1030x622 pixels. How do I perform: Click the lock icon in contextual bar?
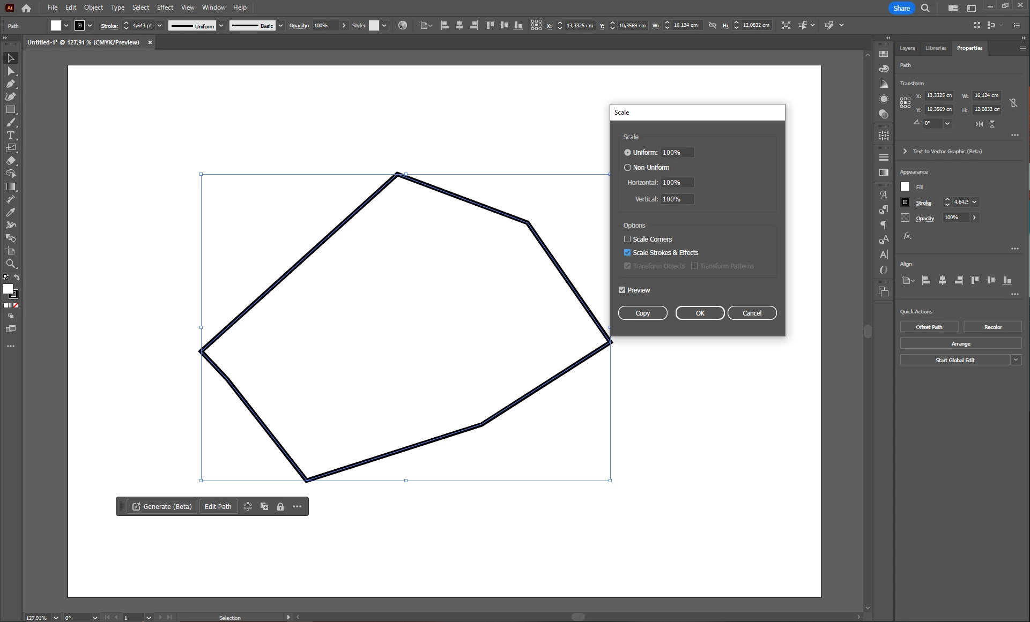280,506
